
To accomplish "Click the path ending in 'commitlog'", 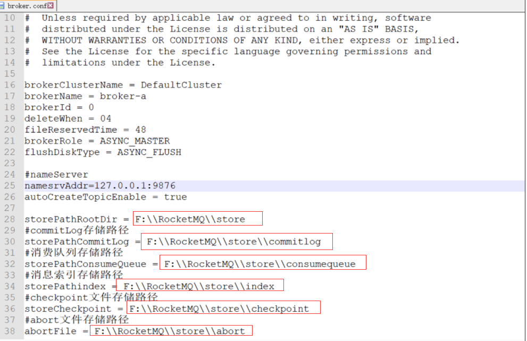I will point(234,242).
